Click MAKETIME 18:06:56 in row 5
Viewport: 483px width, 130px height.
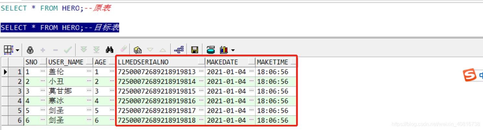click(273, 111)
